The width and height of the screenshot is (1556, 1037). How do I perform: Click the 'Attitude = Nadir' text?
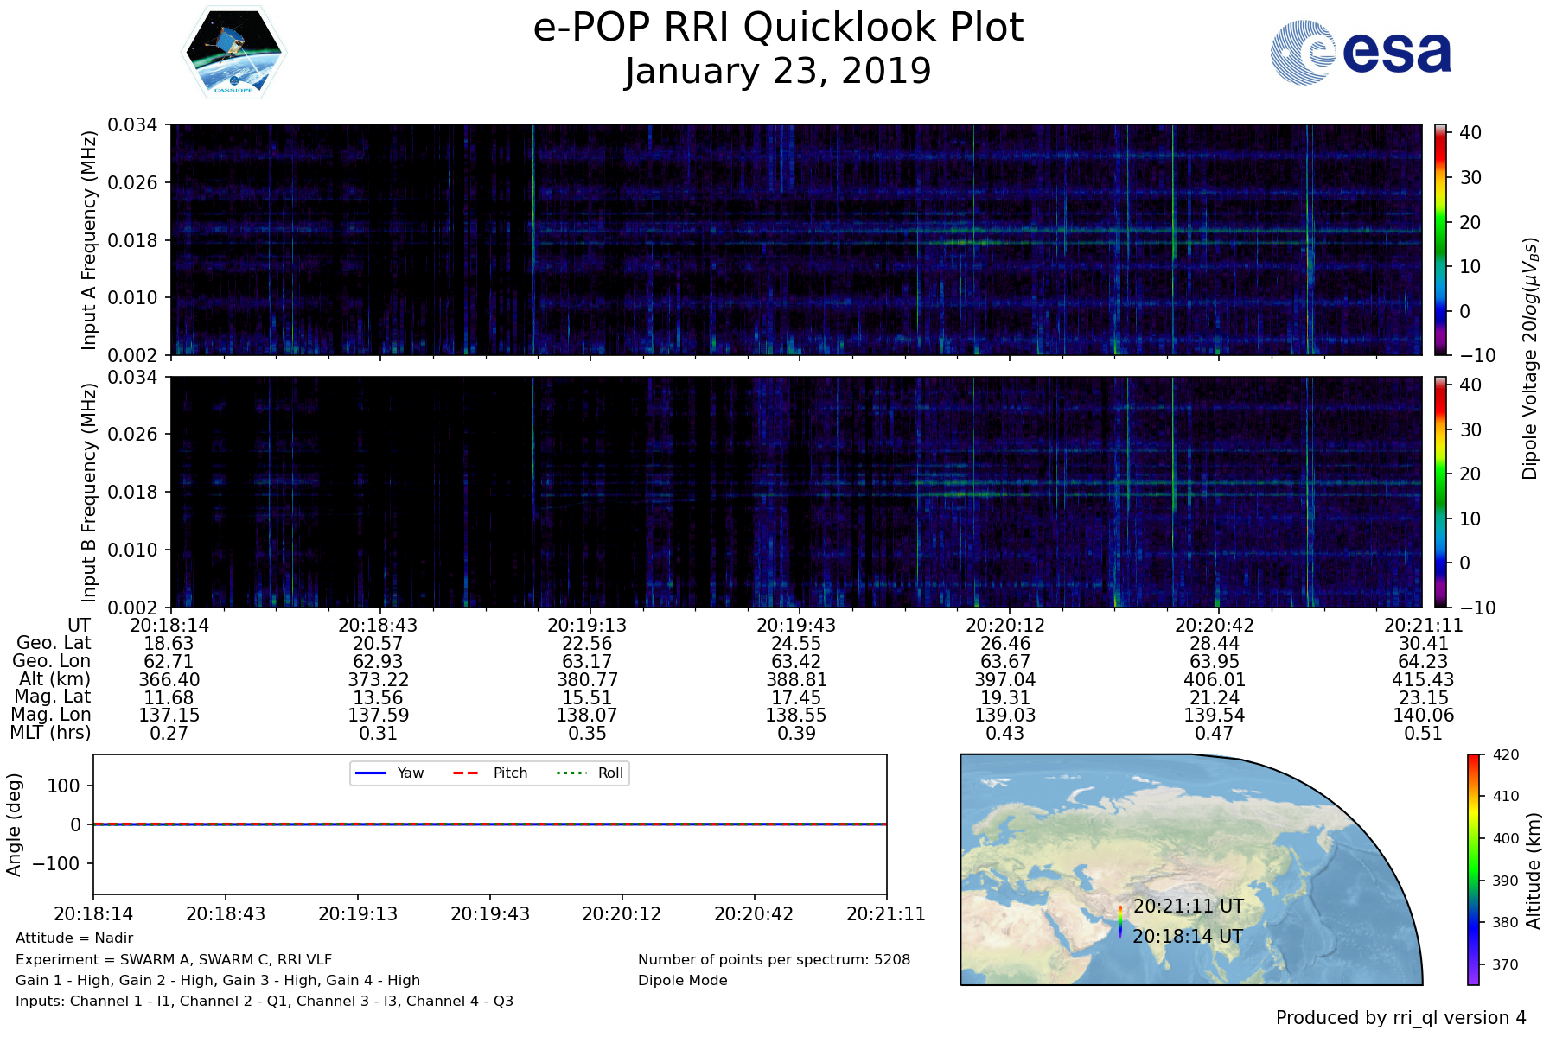click(x=74, y=938)
